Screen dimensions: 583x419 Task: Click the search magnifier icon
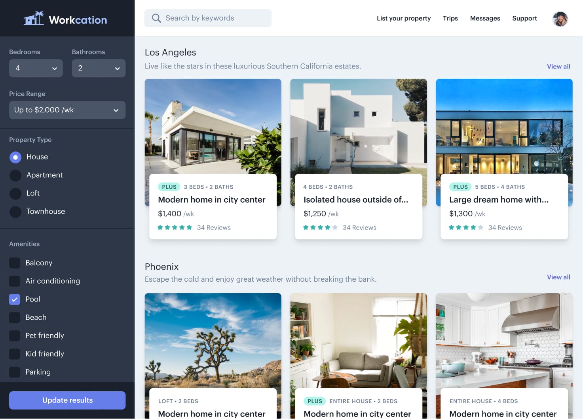click(156, 18)
